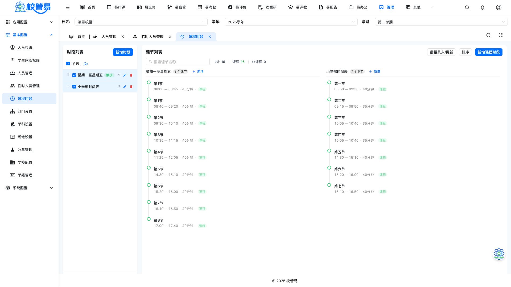Select the 第三节 10:05 lesson entry
The width and height of the screenshot is (511, 287).
360,120
